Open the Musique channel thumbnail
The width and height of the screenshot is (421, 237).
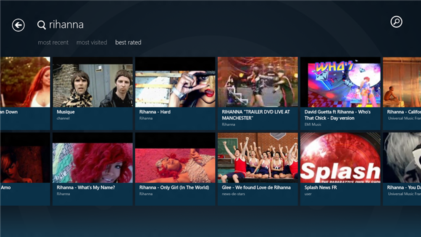pos(92,82)
